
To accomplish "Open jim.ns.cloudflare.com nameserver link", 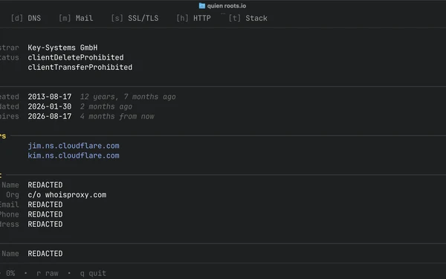I will (x=74, y=146).
